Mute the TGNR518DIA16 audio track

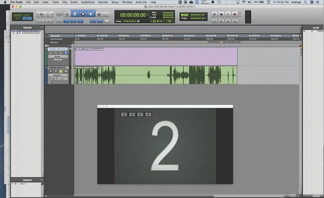coord(66,71)
